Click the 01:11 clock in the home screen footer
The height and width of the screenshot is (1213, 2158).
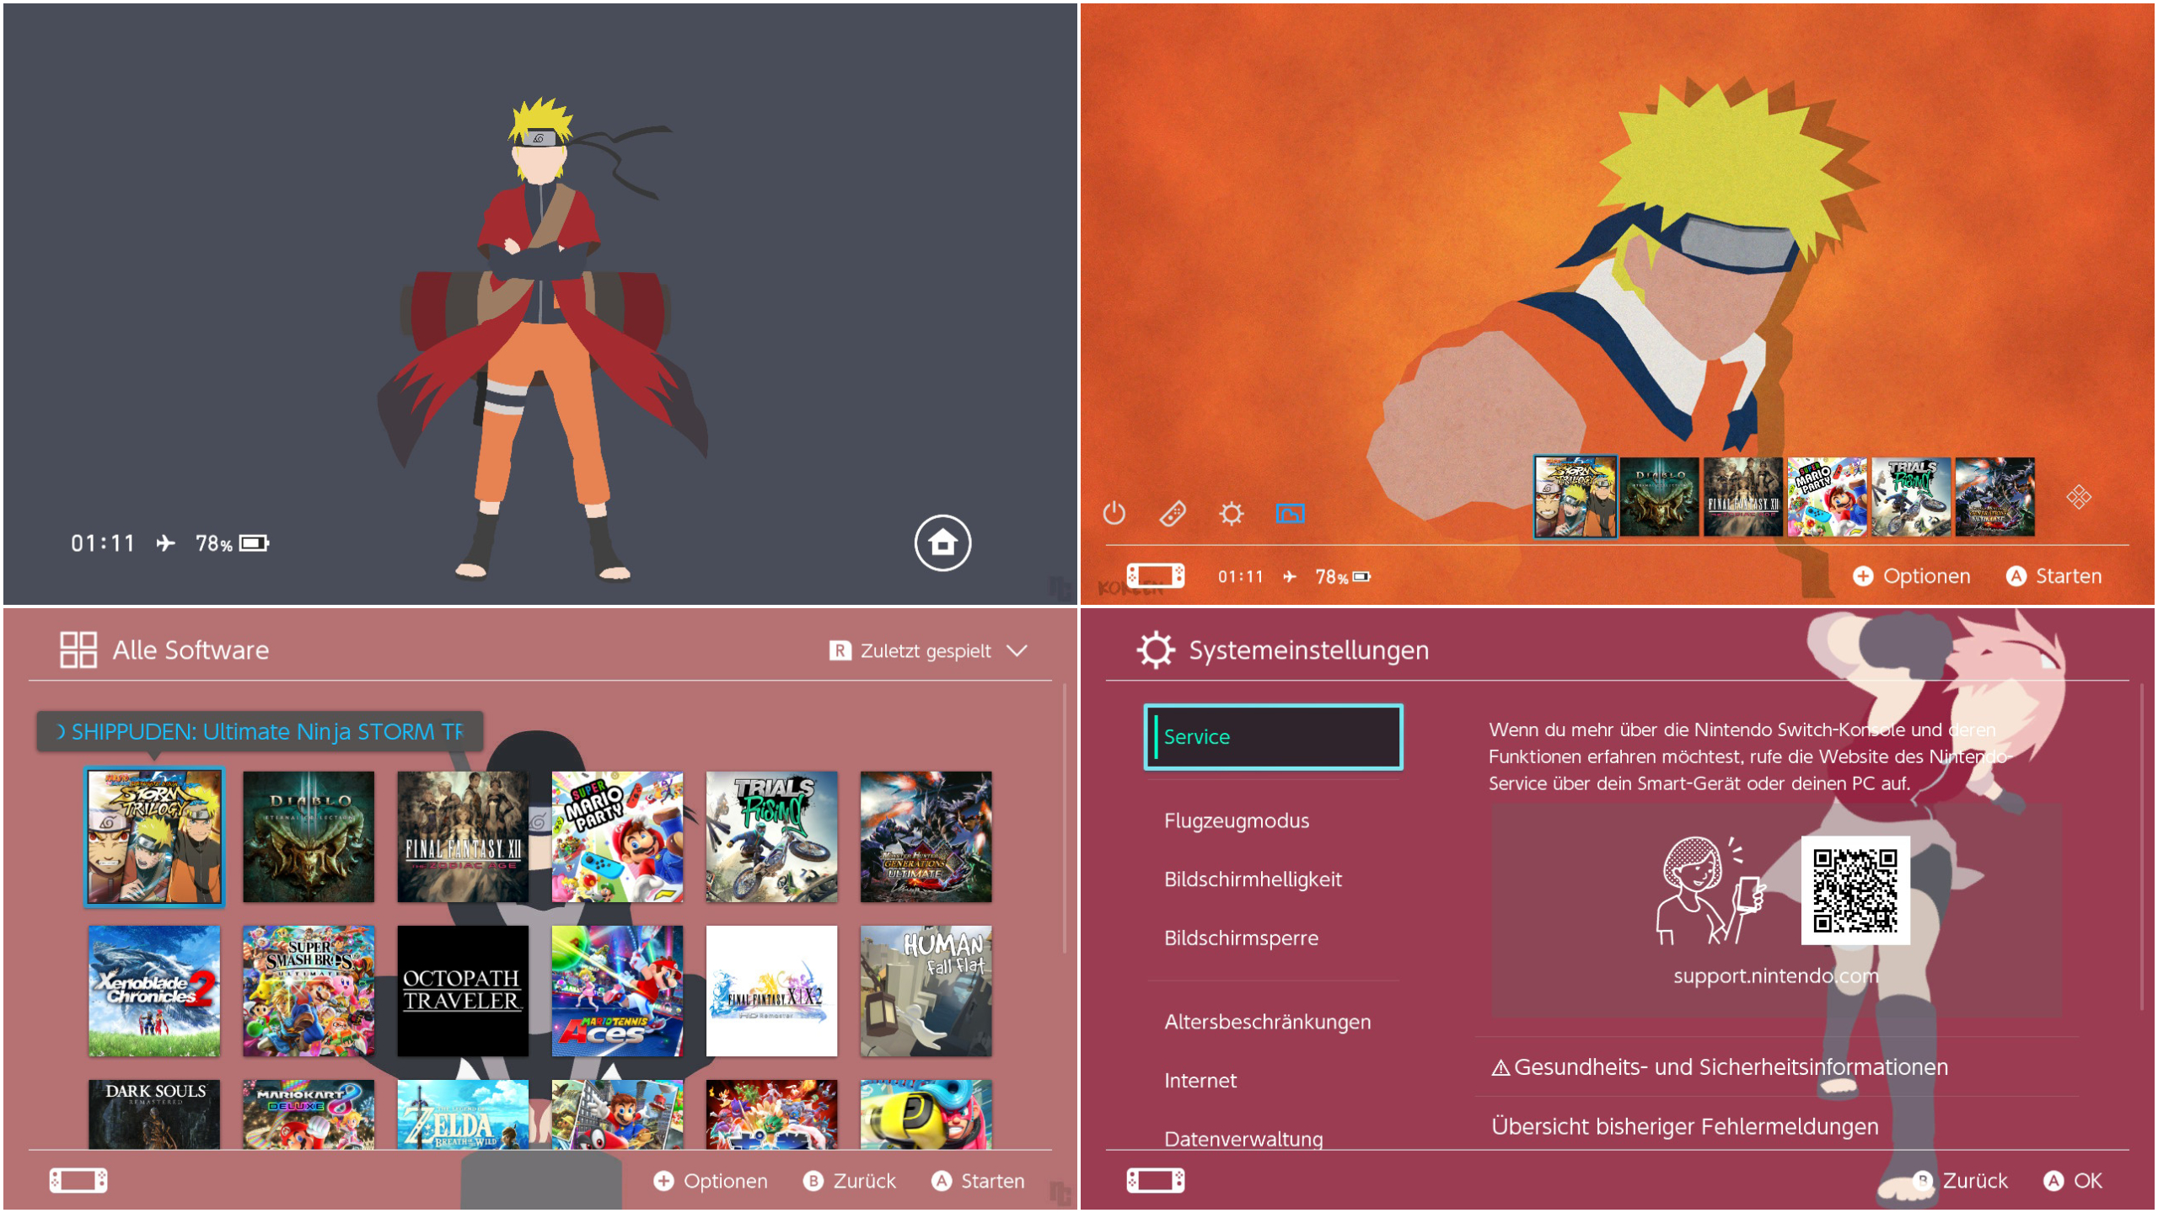[x=1240, y=577]
